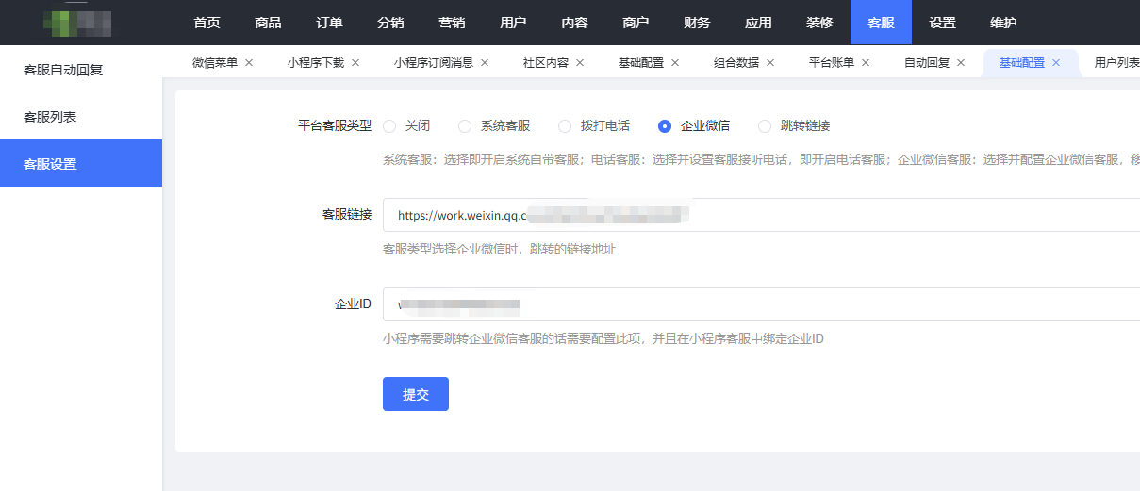This screenshot has width=1140, height=491.
Task: Go to 客服列表 in the sidebar
Action: 50,117
